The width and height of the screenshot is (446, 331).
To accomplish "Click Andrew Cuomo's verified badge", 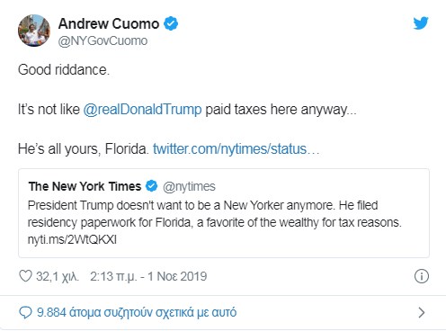I will point(171,23).
